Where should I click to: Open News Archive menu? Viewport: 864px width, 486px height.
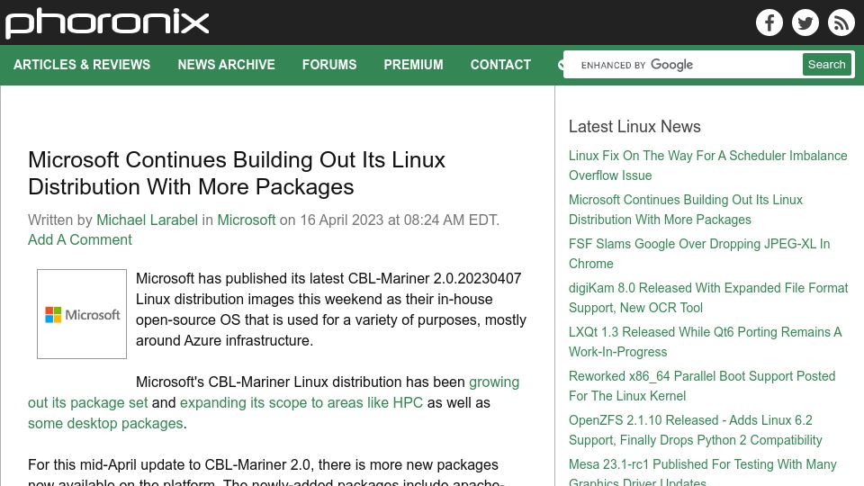(x=226, y=65)
